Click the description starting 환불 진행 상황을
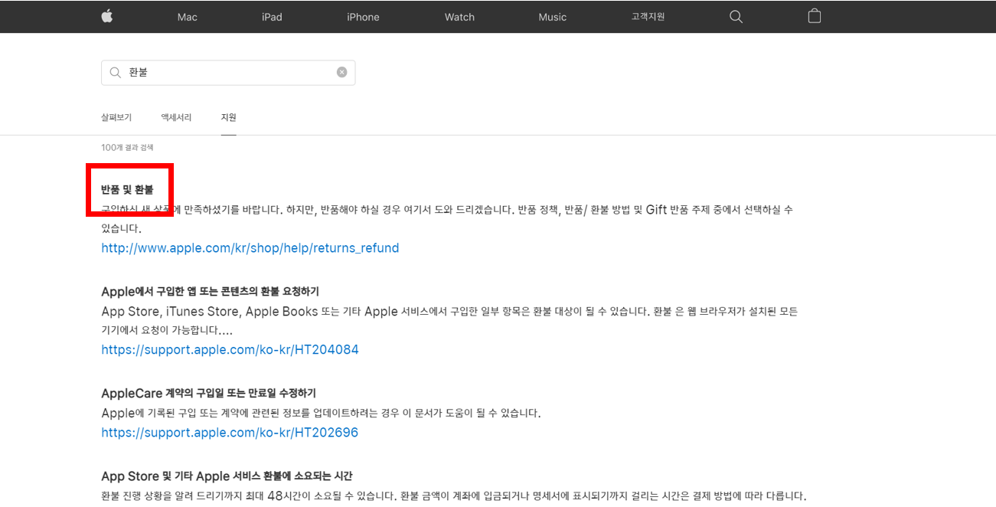 pos(454,496)
